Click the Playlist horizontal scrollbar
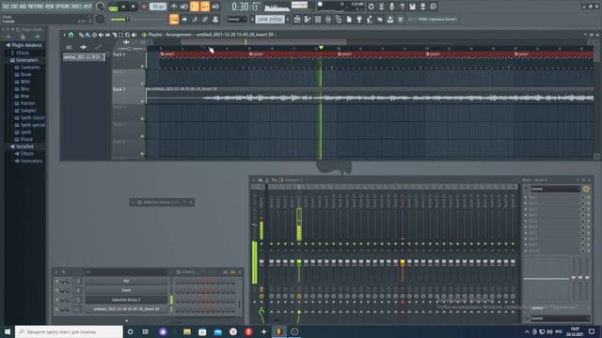The image size is (602, 338). tap(263, 41)
